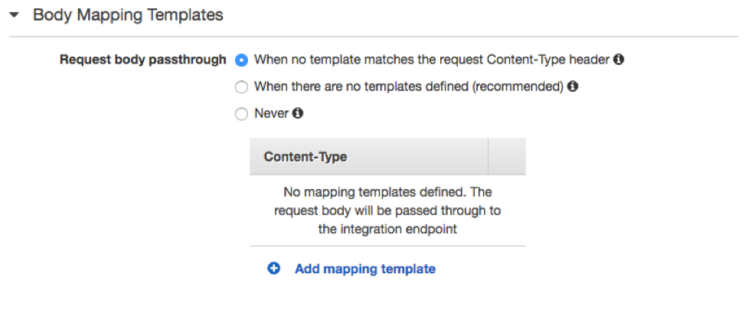
Task: Click the 'Request body passthrough' field label
Action: tap(143, 59)
